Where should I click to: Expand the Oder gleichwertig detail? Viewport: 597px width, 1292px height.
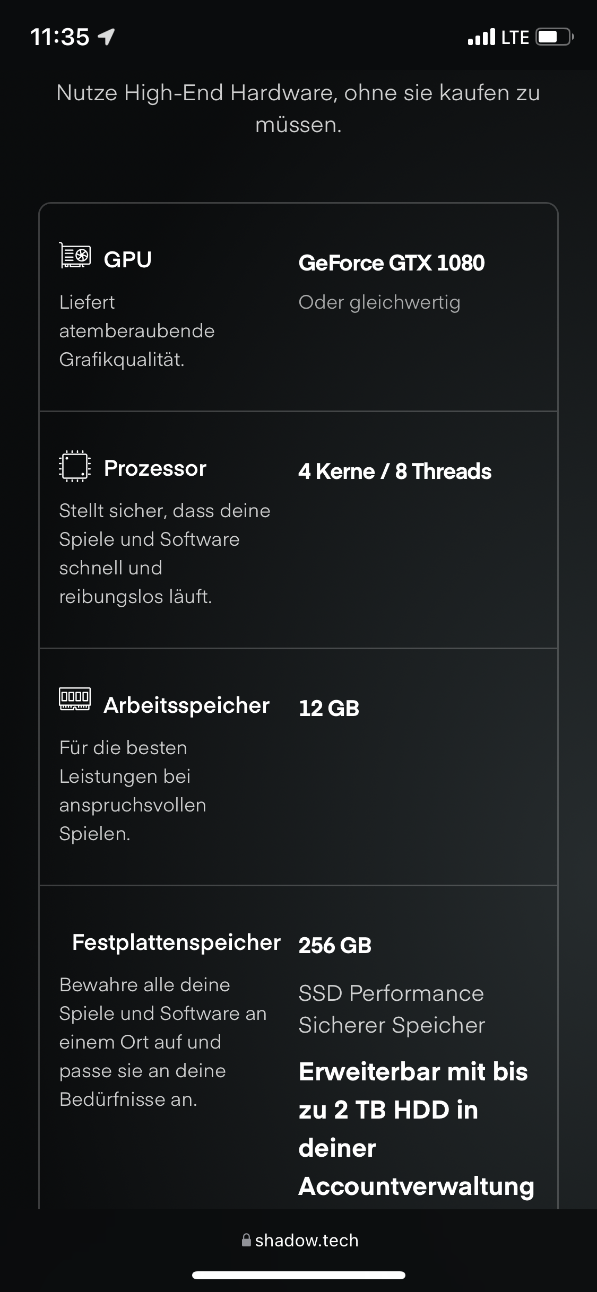point(380,303)
